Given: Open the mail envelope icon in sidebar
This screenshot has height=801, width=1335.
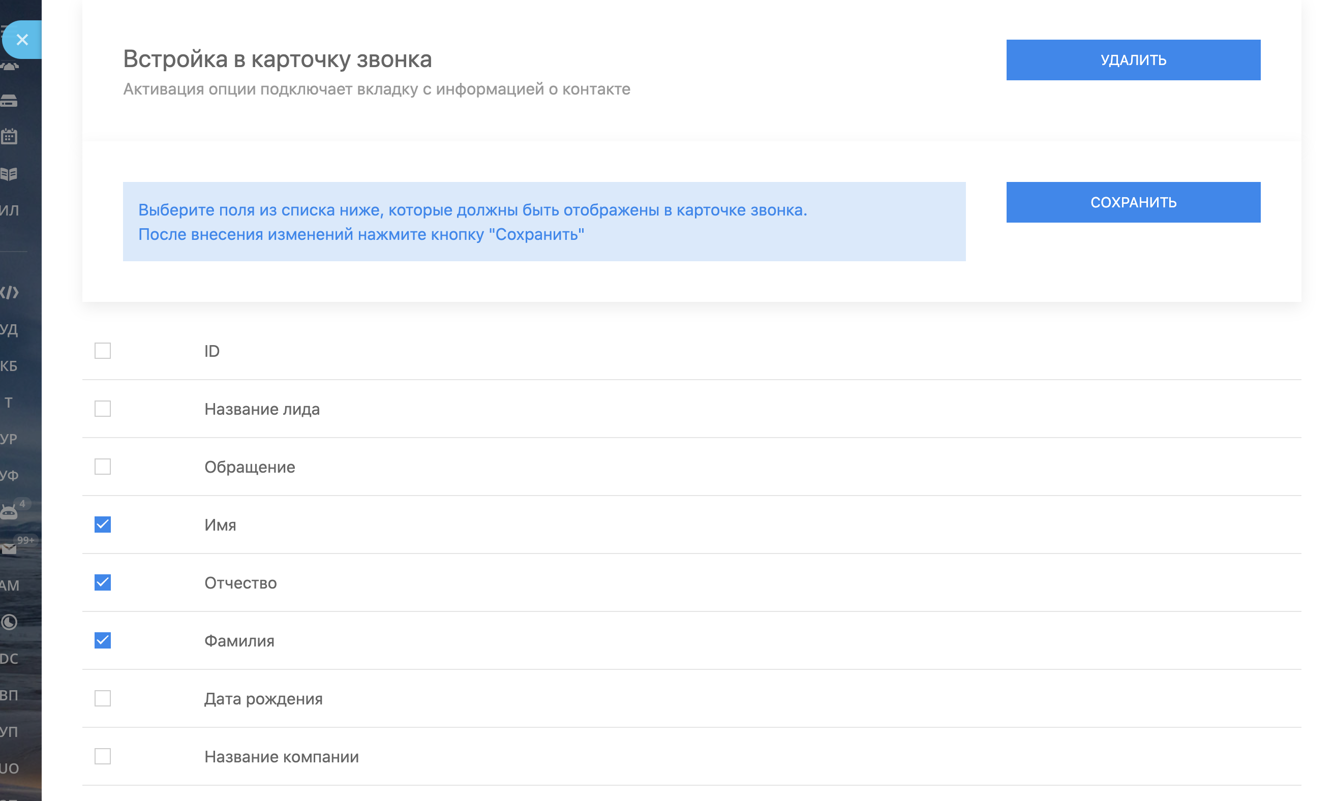Looking at the screenshot, I should pos(9,549).
